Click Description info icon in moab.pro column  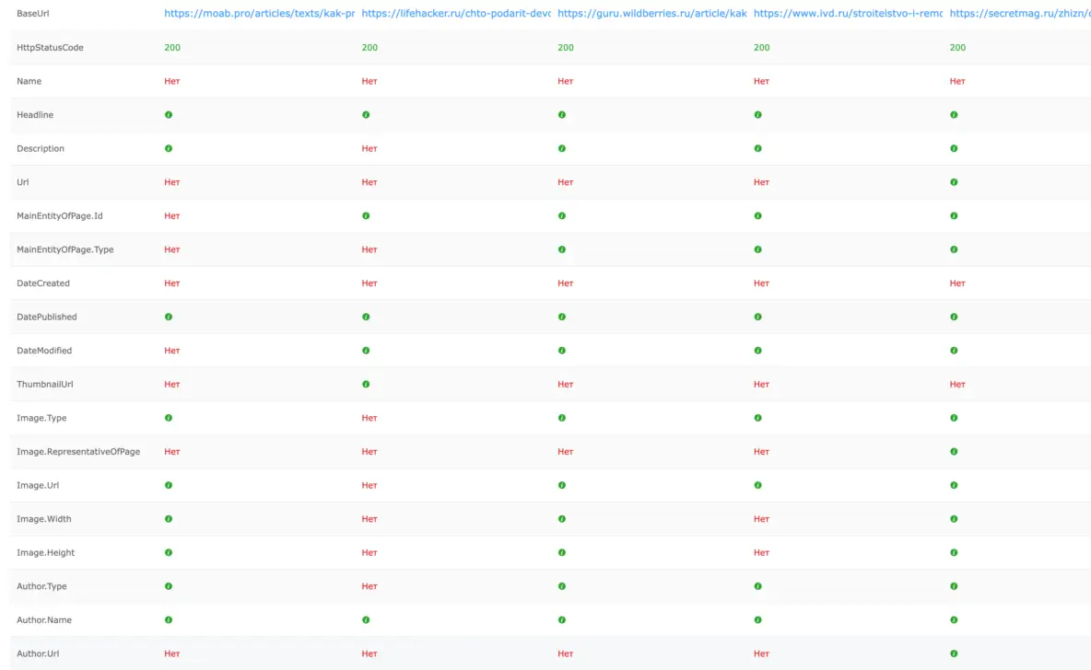tap(169, 148)
